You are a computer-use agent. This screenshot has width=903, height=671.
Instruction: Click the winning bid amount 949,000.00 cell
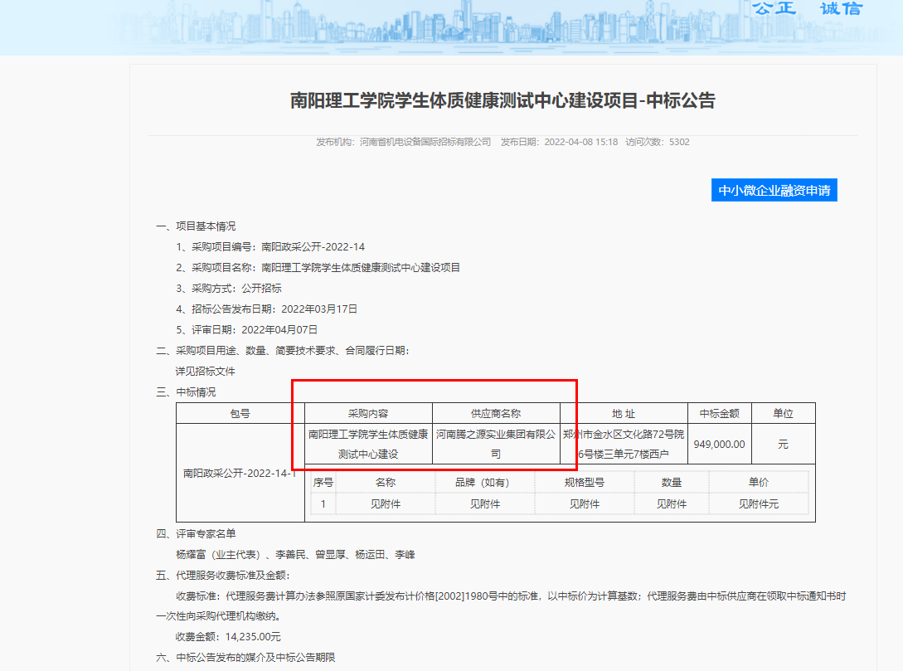click(719, 445)
